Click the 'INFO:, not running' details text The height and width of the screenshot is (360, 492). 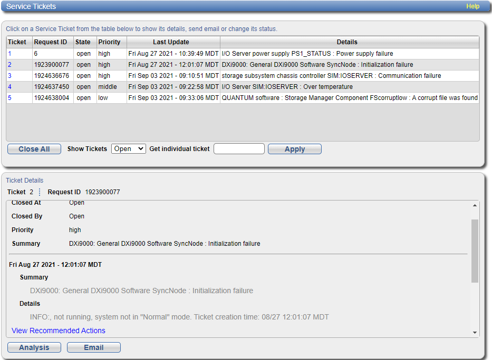[x=179, y=317]
